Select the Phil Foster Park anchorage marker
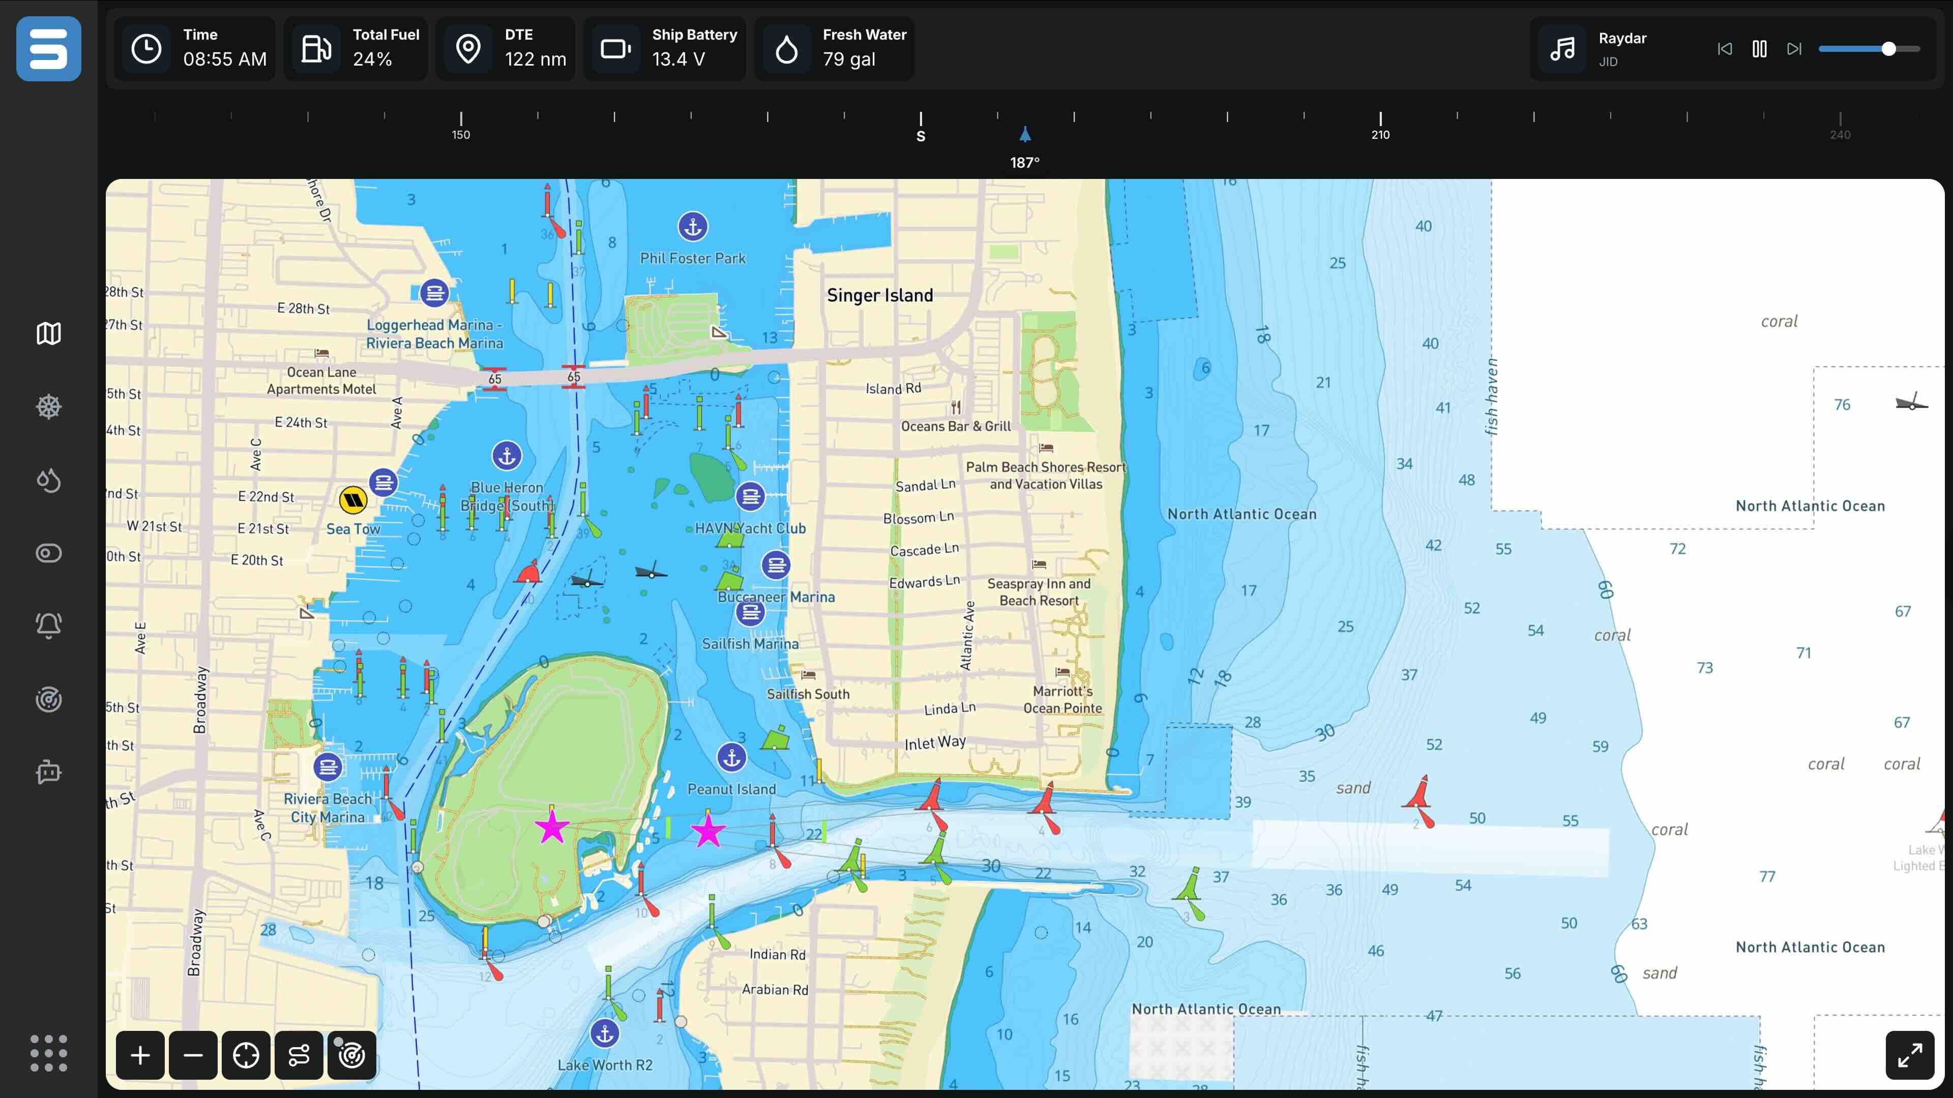This screenshot has height=1098, width=1953. pos(692,226)
